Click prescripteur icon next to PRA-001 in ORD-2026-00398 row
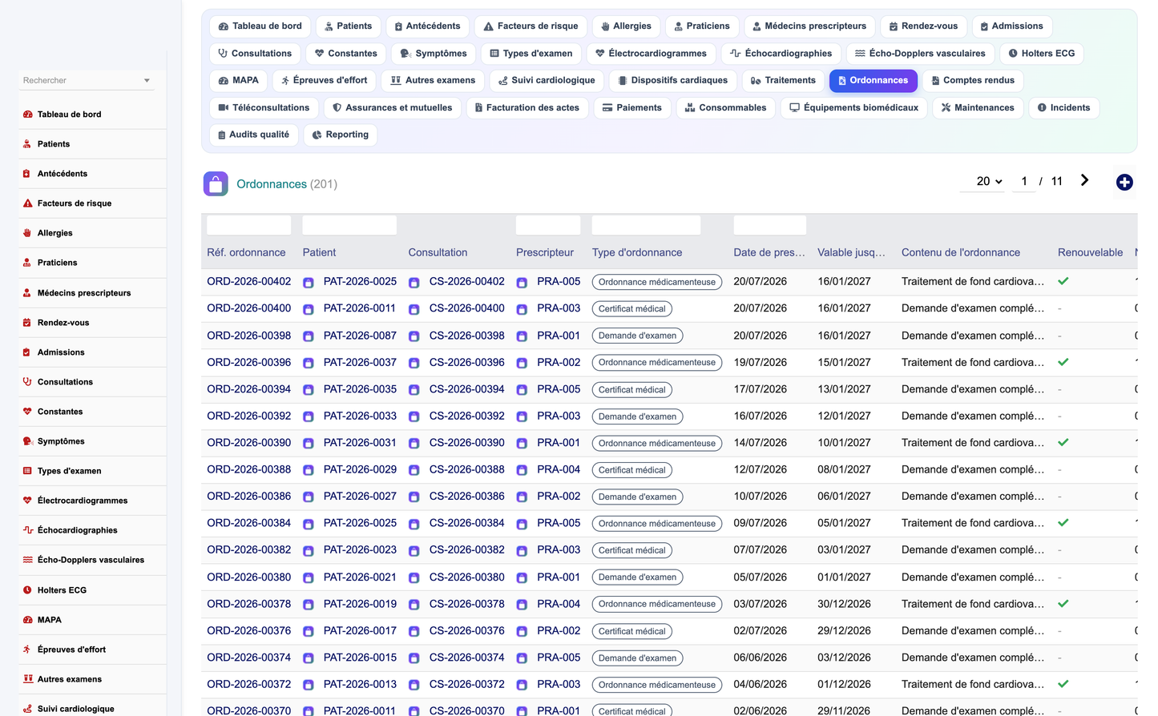The image size is (1158, 716). point(522,336)
